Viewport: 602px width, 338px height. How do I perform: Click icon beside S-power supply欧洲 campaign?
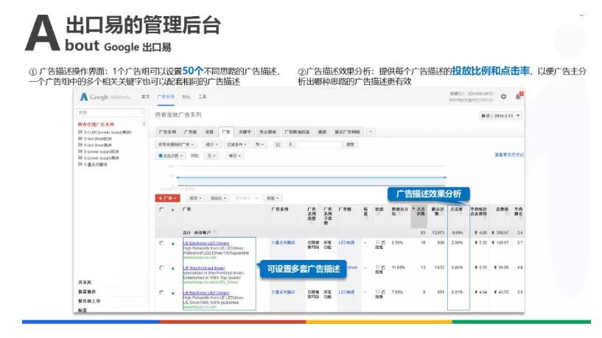(x=80, y=151)
